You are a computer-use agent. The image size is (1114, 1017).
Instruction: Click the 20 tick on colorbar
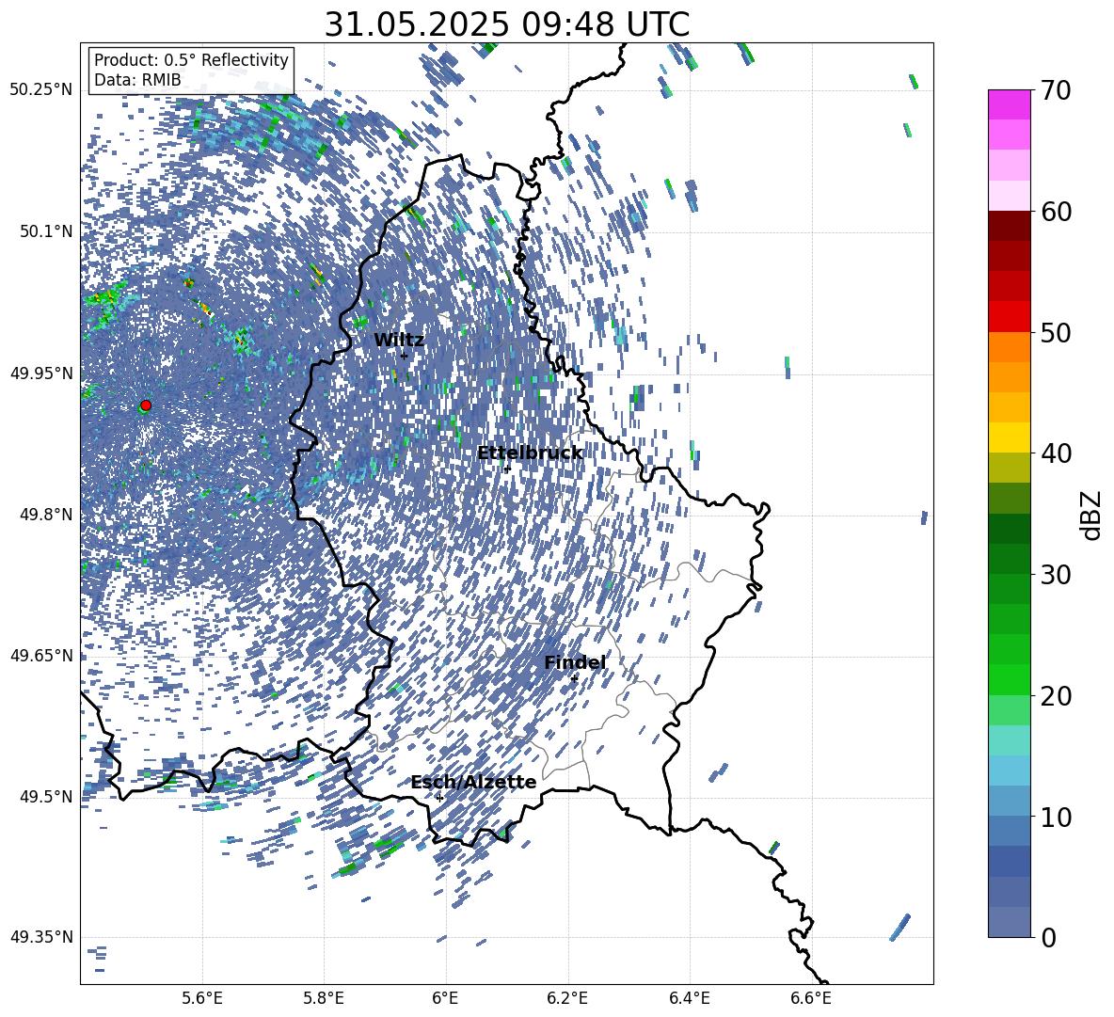1055,695
